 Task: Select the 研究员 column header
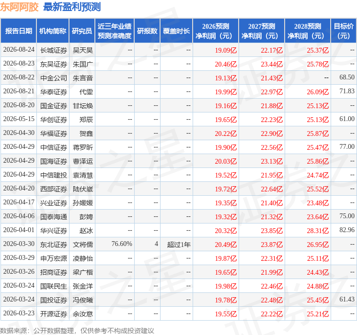pos(82,31)
